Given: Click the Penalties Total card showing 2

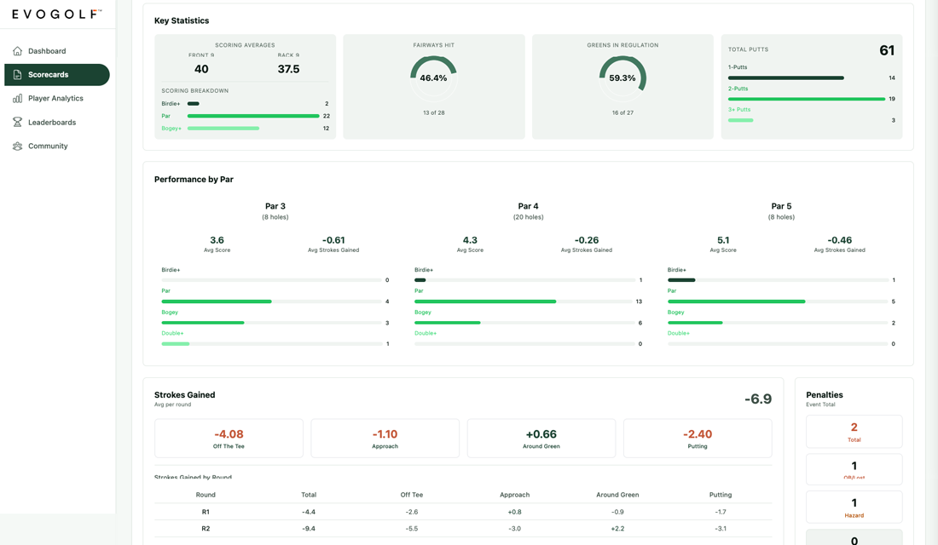Looking at the screenshot, I should 854,432.
